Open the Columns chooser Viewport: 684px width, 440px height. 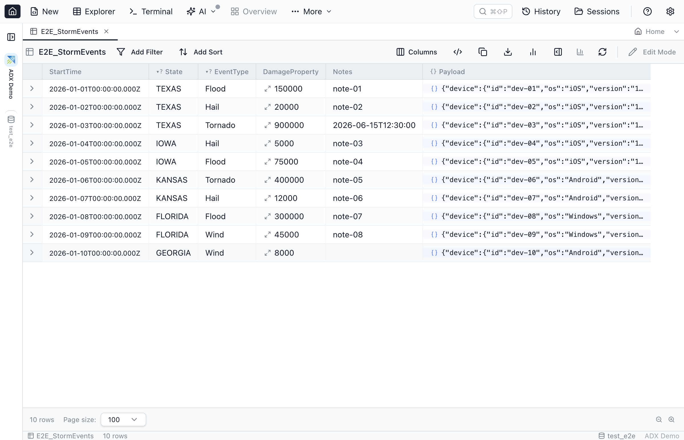[x=417, y=52]
